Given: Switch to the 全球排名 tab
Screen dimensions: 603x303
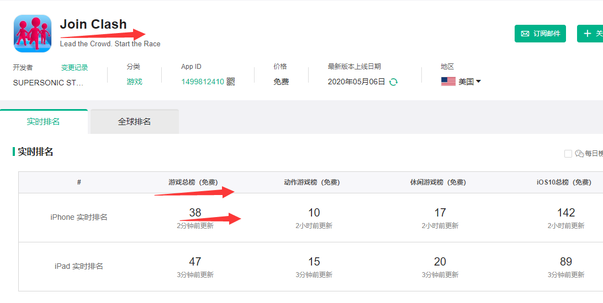Looking at the screenshot, I should tap(134, 122).
